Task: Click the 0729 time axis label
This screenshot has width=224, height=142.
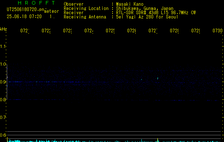Action: 196,31
